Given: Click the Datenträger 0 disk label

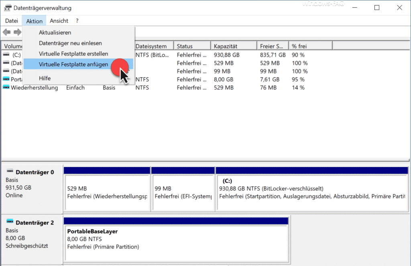Looking at the screenshot, I should coord(35,172).
